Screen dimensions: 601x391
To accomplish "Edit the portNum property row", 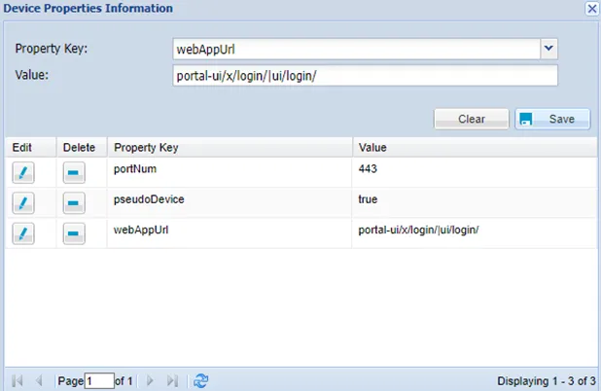I will pos(23,172).
